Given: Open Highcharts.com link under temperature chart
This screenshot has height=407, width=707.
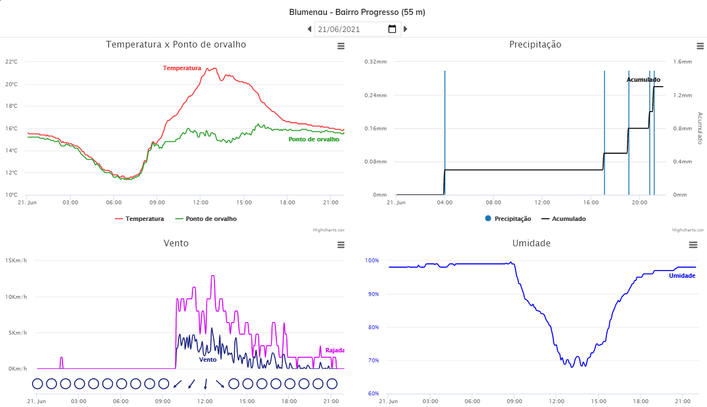Looking at the screenshot, I should (x=328, y=230).
